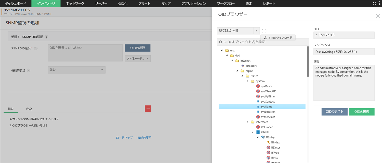Viewport: 382px width, 163px height.
Task: Click the sysContact blue dot icon
Action: (258, 101)
